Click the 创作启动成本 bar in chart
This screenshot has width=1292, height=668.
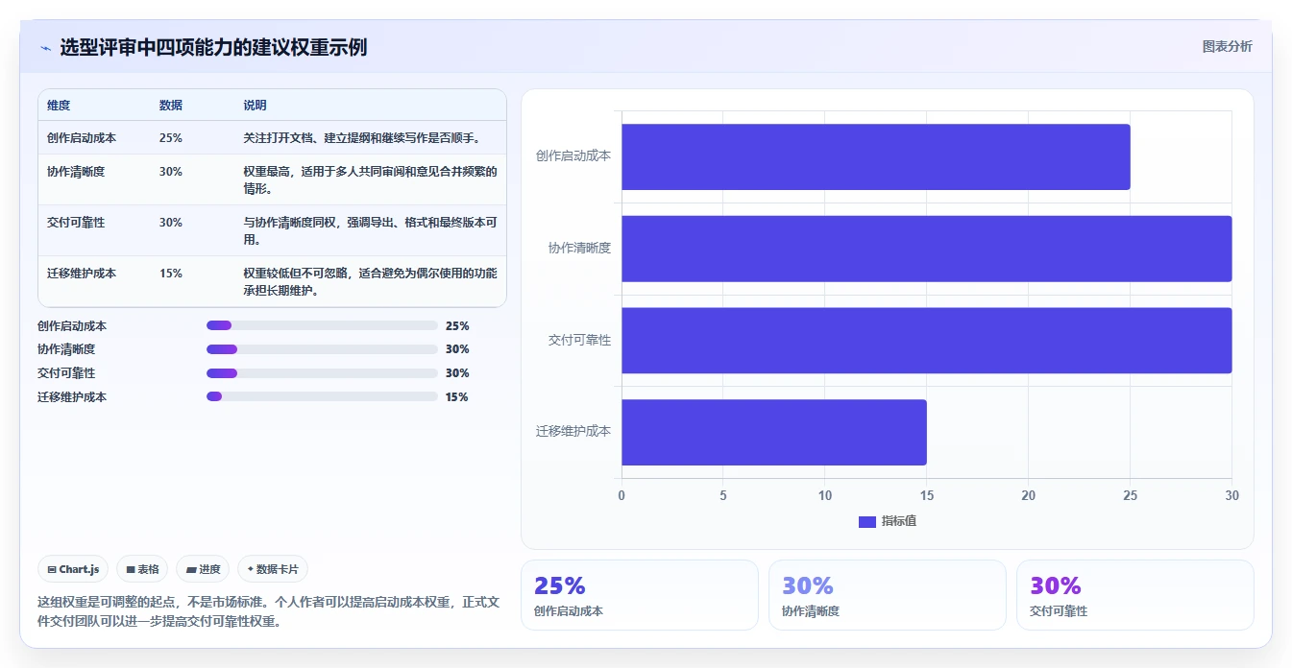(876, 156)
